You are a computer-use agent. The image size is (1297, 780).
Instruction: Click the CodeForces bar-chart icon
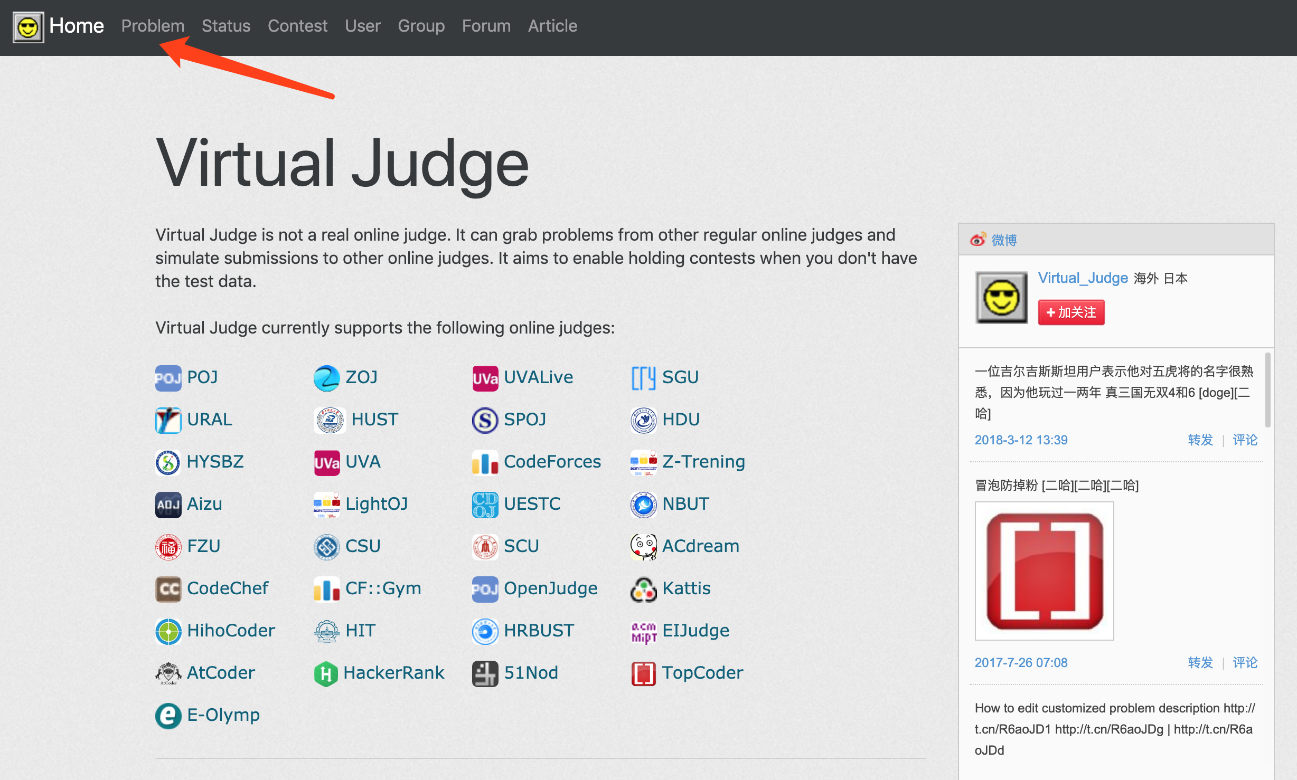click(x=485, y=462)
